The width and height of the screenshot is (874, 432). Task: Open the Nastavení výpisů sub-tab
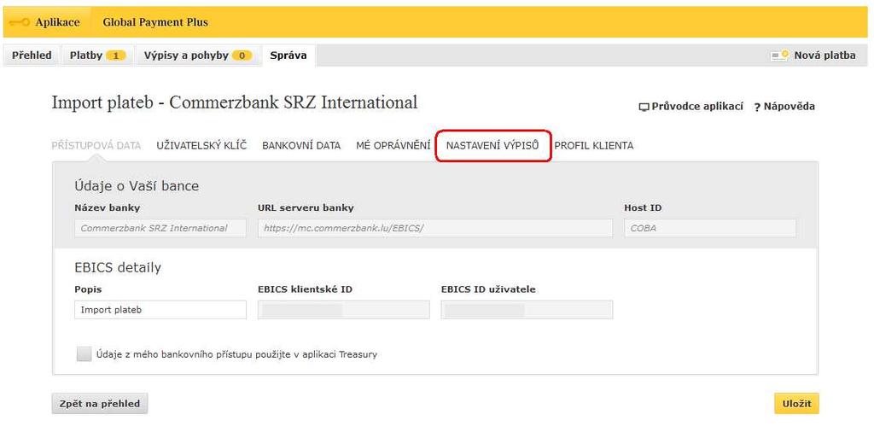click(492, 145)
